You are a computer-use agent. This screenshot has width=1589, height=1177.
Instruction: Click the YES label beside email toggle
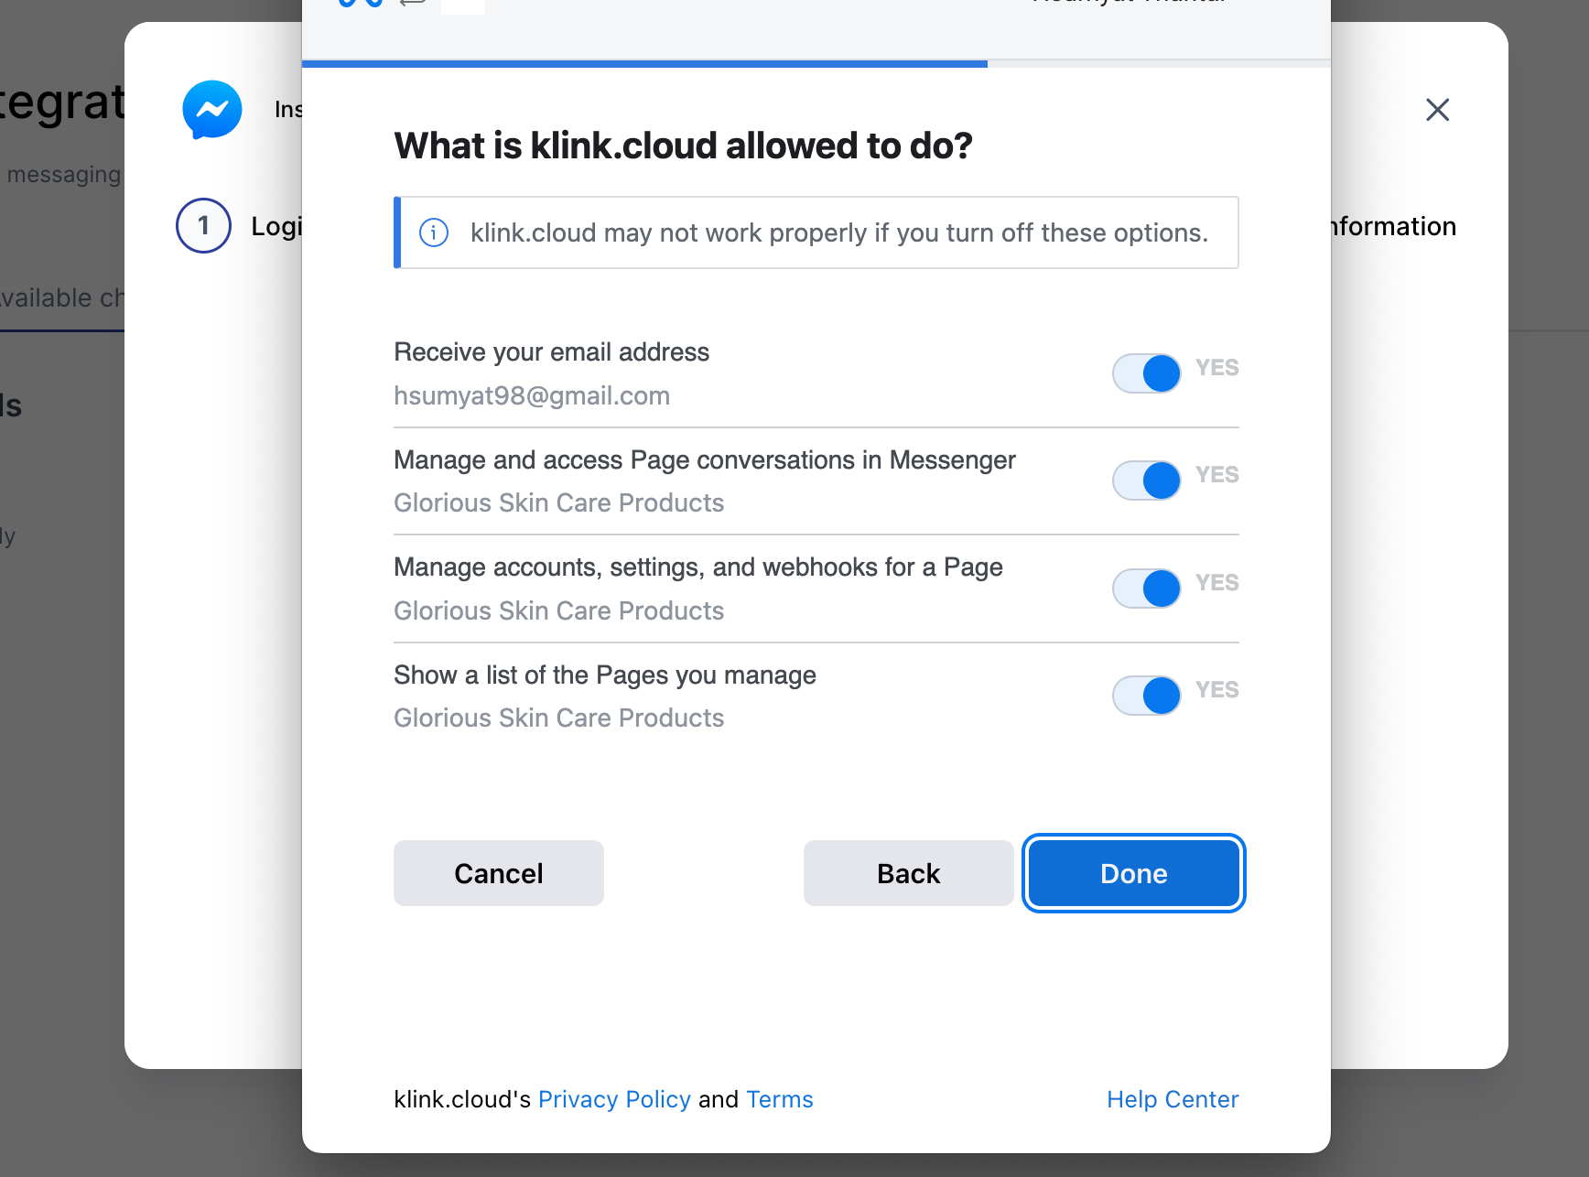click(x=1216, y=368)
